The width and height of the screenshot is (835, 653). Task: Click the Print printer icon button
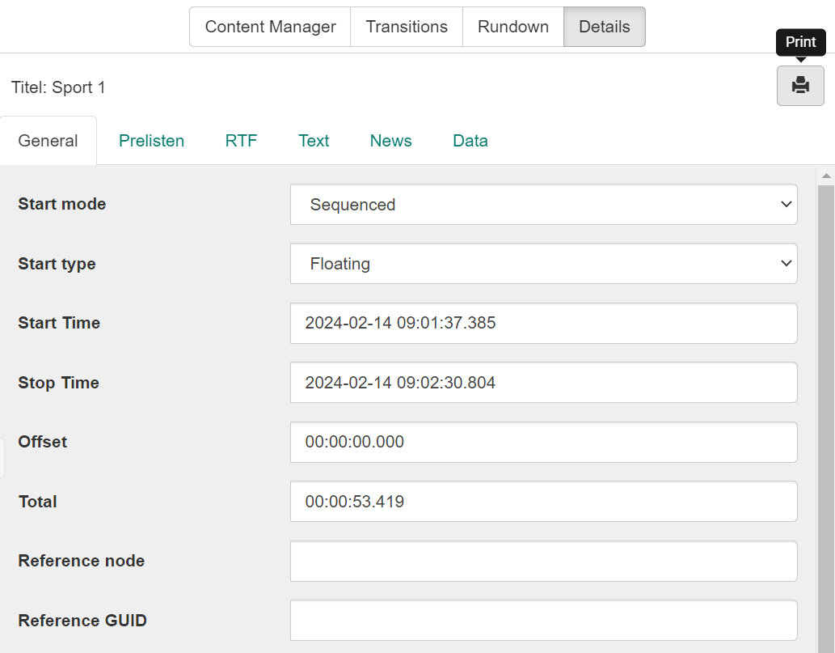pos(800,86)
